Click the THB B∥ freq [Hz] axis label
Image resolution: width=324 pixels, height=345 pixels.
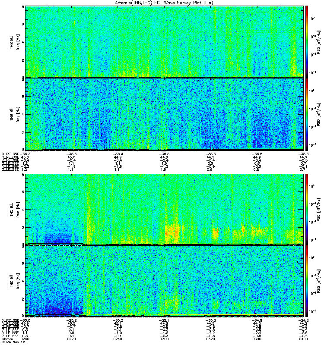[x=15, y=114]
